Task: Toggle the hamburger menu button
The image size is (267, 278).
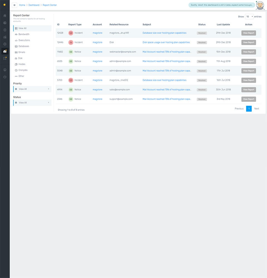Action: pos(14,5)
